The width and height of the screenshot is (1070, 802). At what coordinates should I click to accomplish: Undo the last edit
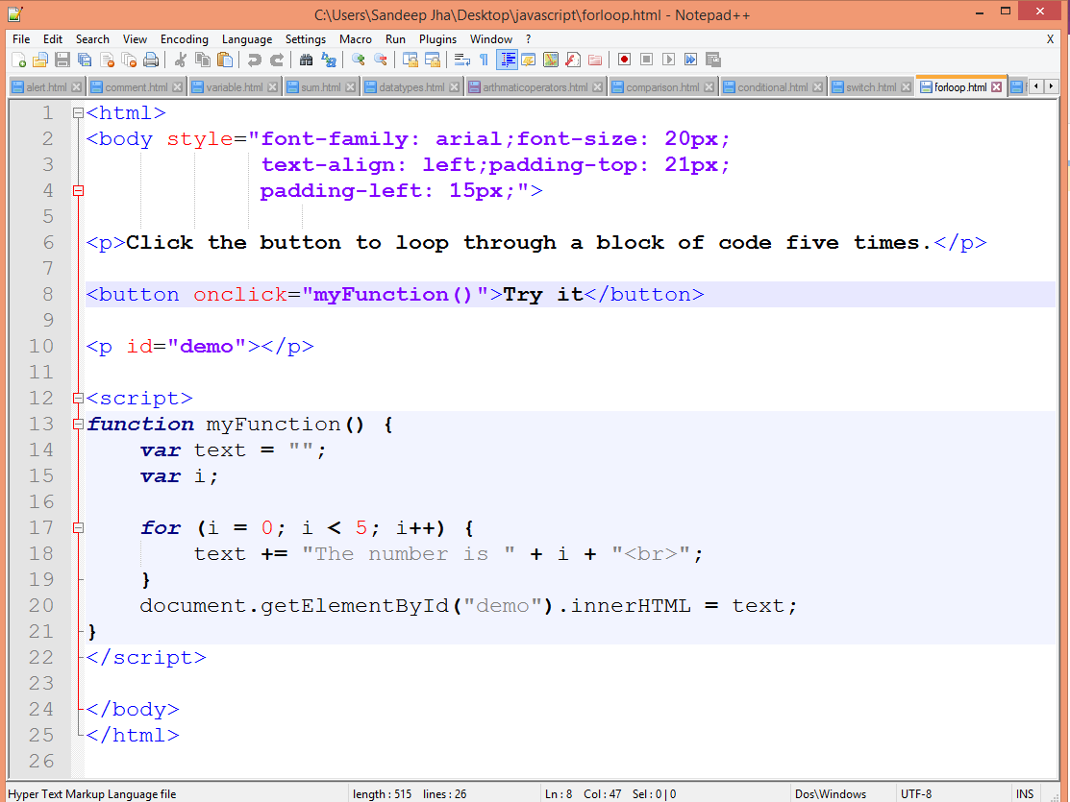(x=254, y=60)
